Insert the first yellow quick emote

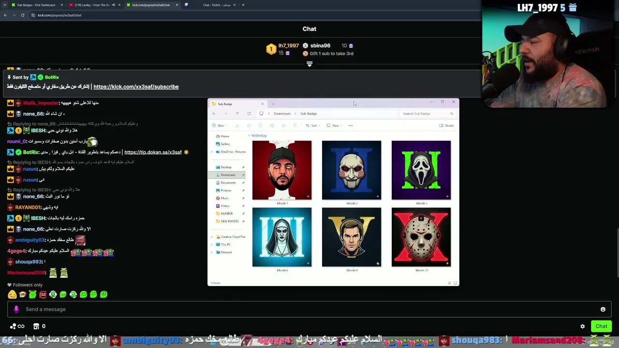tap(12, 294)
